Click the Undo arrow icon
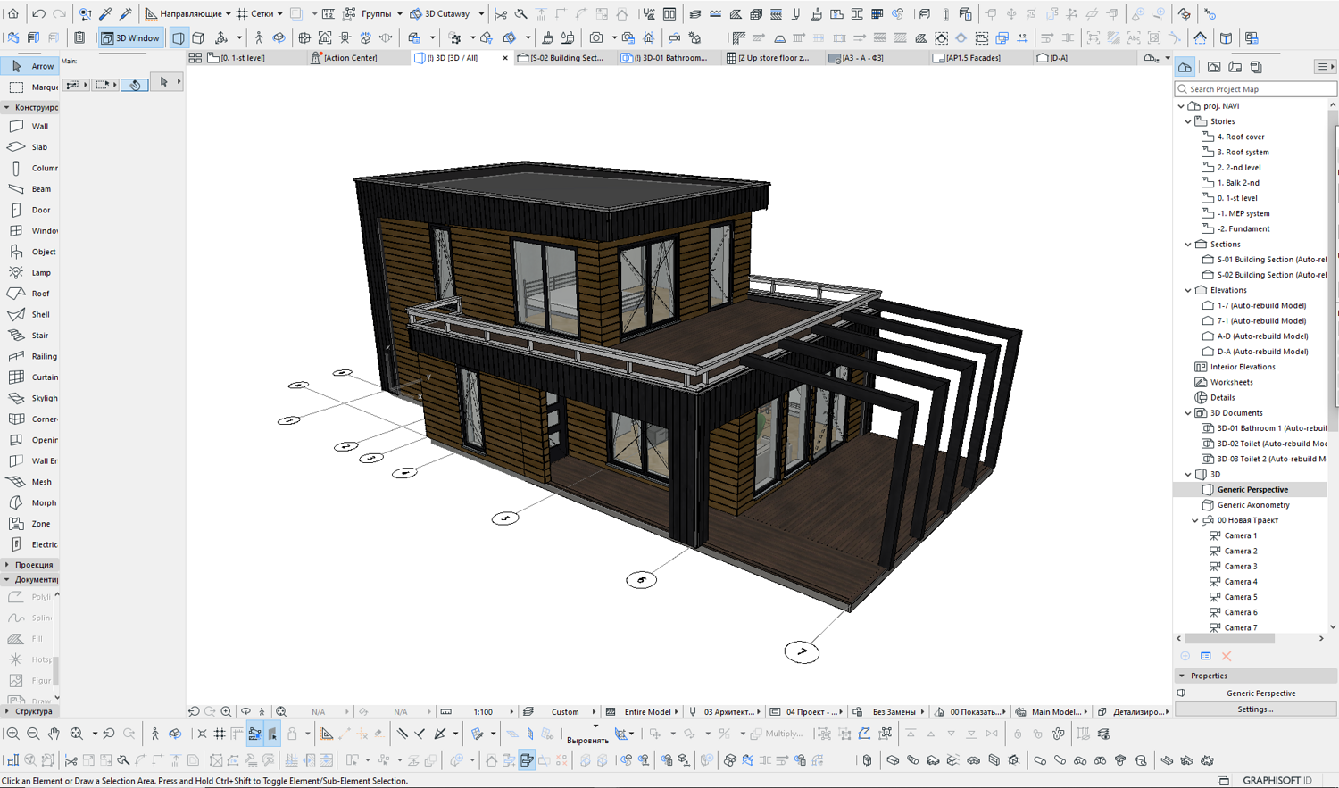Screen dimensions: 1339x788 [38, 13]
